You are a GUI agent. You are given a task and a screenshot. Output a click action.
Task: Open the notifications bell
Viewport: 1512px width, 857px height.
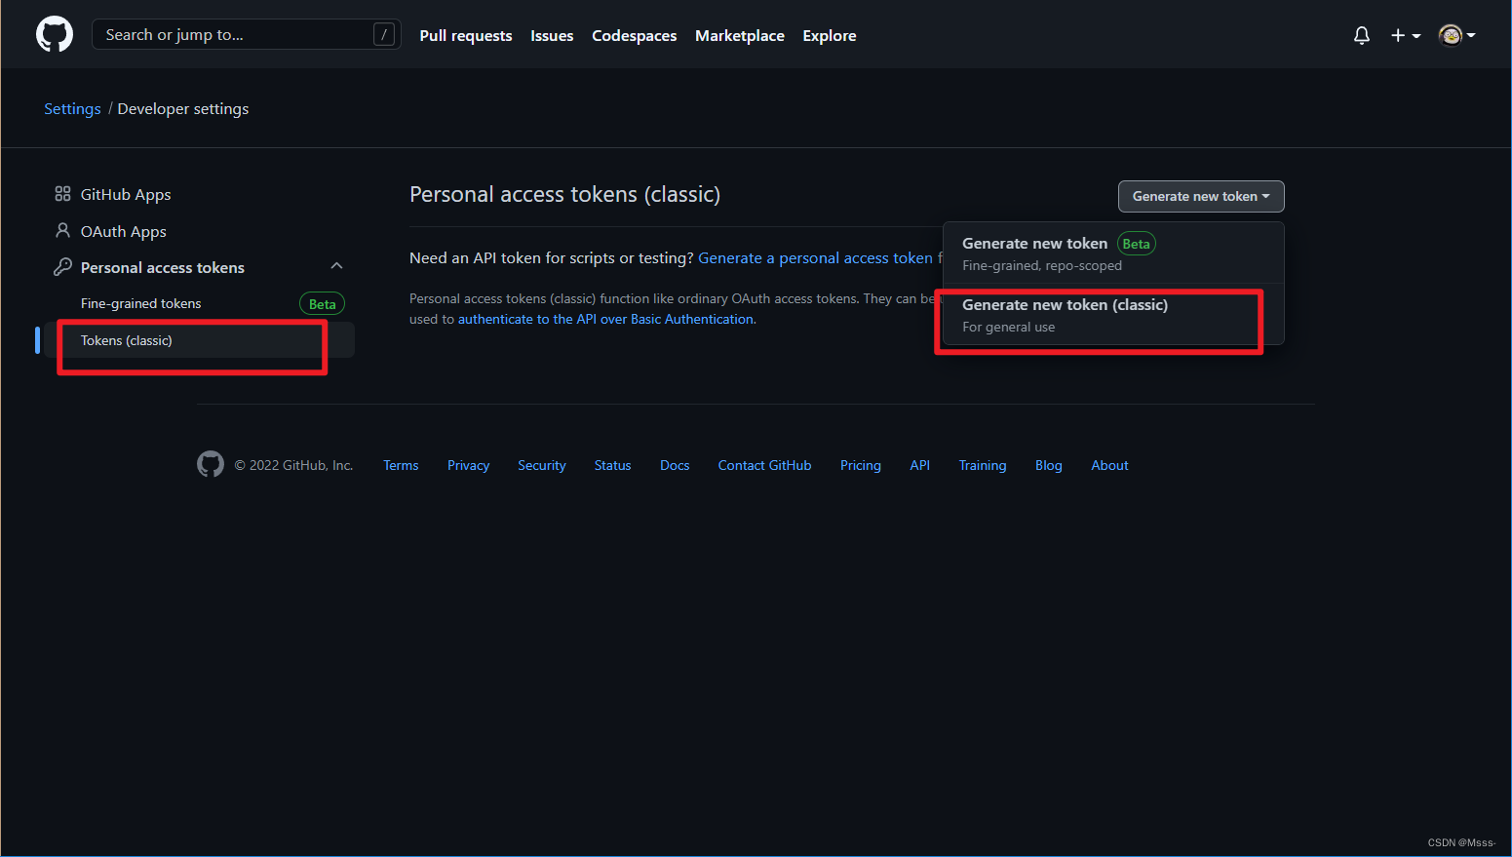tap(1362, 35)
